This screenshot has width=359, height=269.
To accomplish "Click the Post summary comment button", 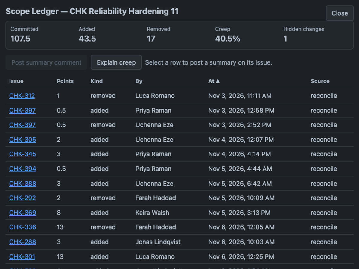I will (46, 62).
